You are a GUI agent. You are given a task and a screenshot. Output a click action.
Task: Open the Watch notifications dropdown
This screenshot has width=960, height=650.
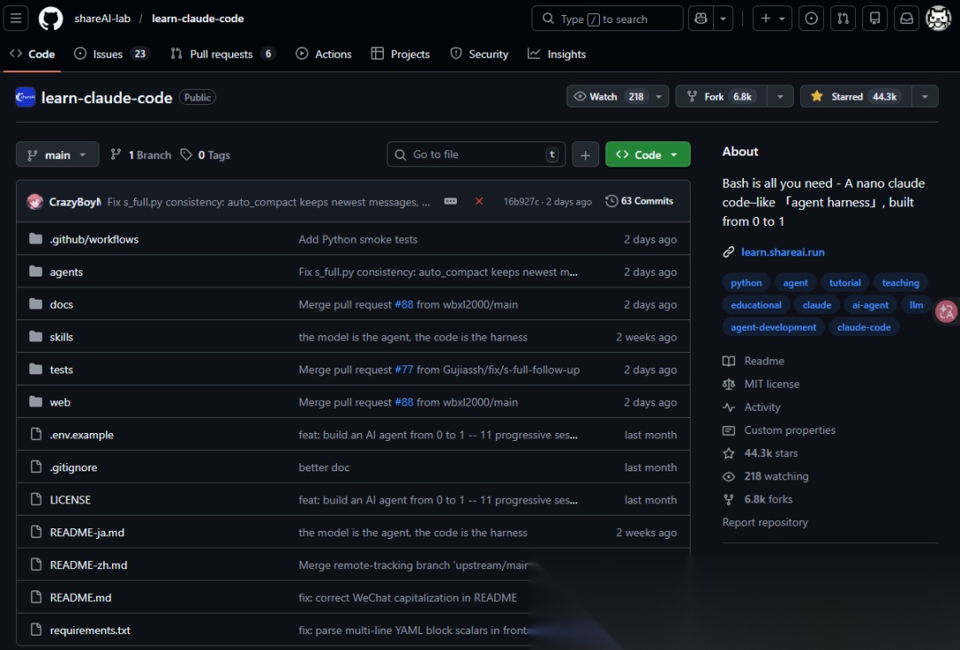(617, 96)
